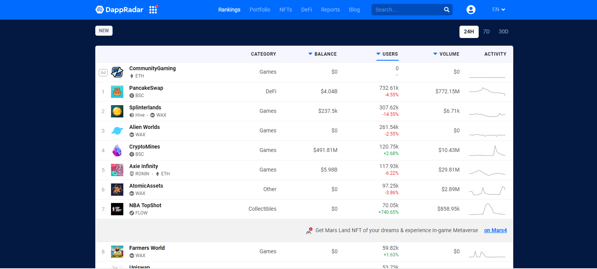Click the search magnifier icon
Viewport: 597px width, 269px height.
(446, 10)
